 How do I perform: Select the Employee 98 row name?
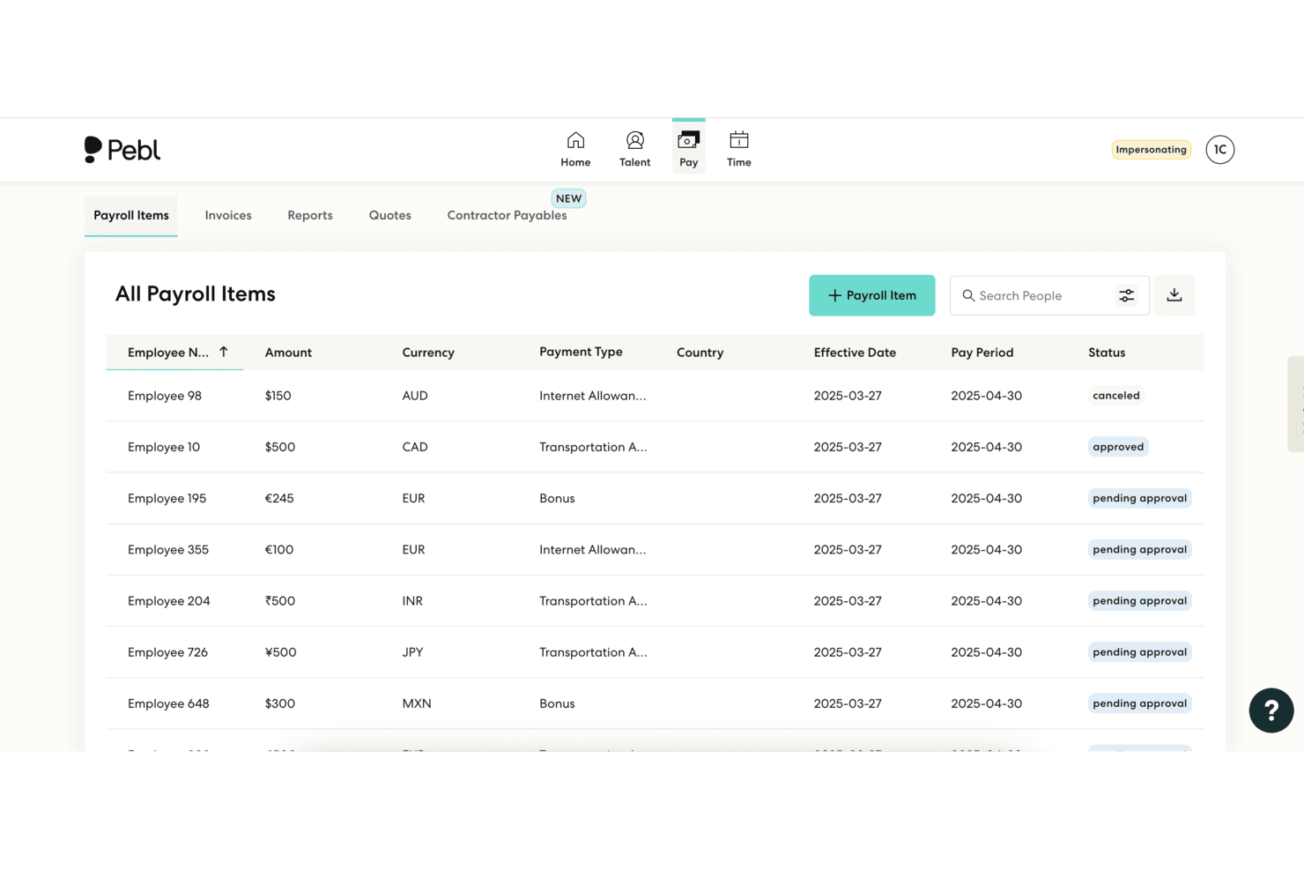pos(165,396)
